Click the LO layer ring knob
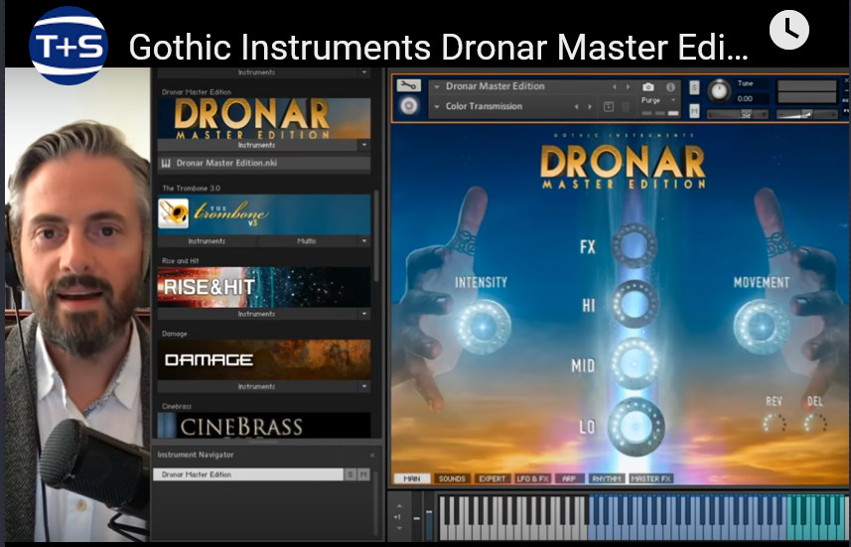Viewport: 851px width, 547px height. pos(636,427)
